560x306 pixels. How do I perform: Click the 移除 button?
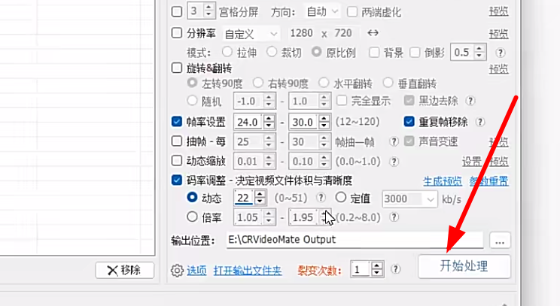tap(125, 271)
